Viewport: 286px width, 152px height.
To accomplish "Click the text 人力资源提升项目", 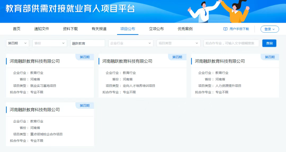I will coord(228,86).
